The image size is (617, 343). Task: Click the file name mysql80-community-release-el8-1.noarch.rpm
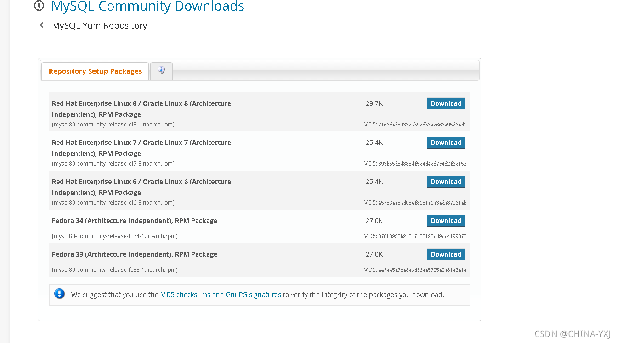tap(113, 125)
